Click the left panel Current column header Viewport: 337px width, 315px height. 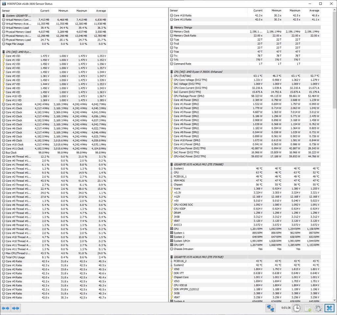[41, 11]
